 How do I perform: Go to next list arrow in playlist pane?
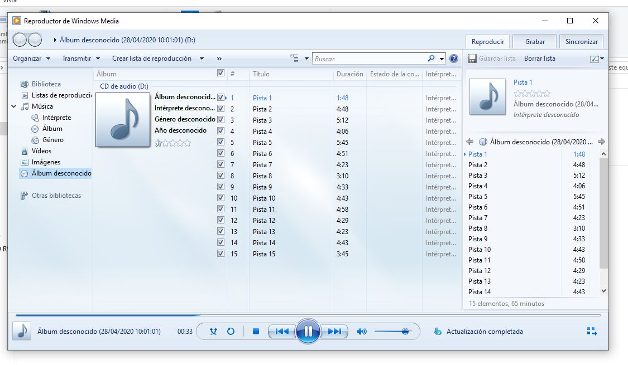click(601, 142)
